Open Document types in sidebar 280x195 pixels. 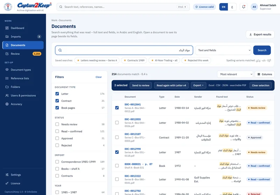[x=23, y=69]
